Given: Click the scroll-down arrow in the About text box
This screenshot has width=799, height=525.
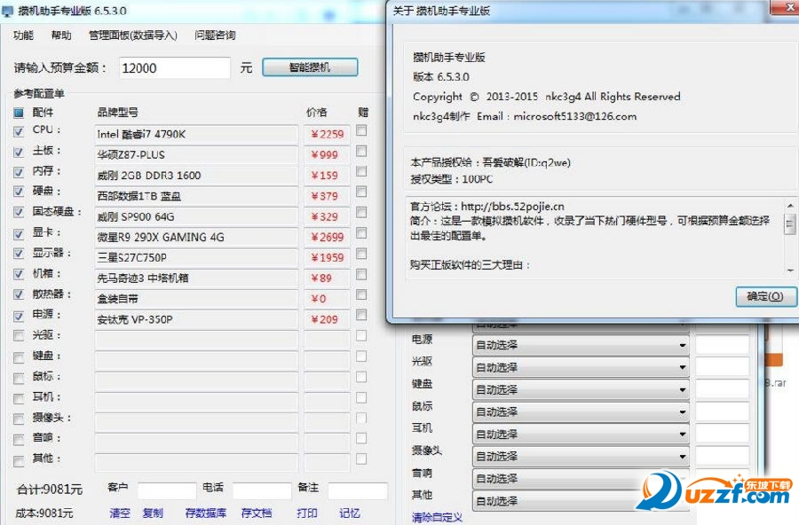Looking at the screenshot, I should click(789, 269).
